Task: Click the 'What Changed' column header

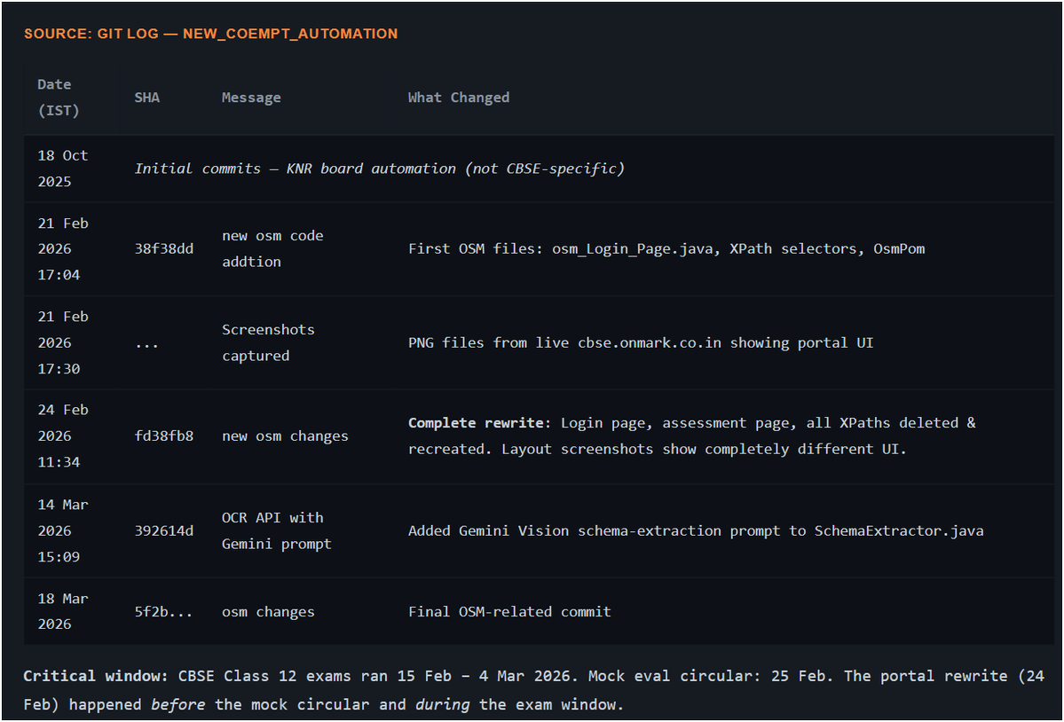Action: click(459, 97)
